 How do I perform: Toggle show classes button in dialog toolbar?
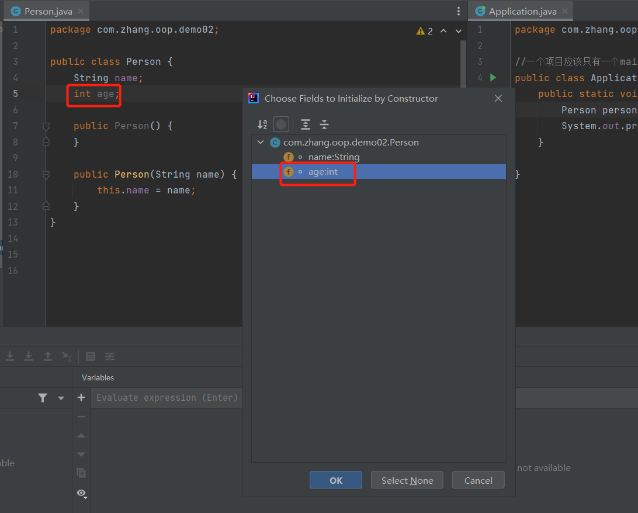281,124
